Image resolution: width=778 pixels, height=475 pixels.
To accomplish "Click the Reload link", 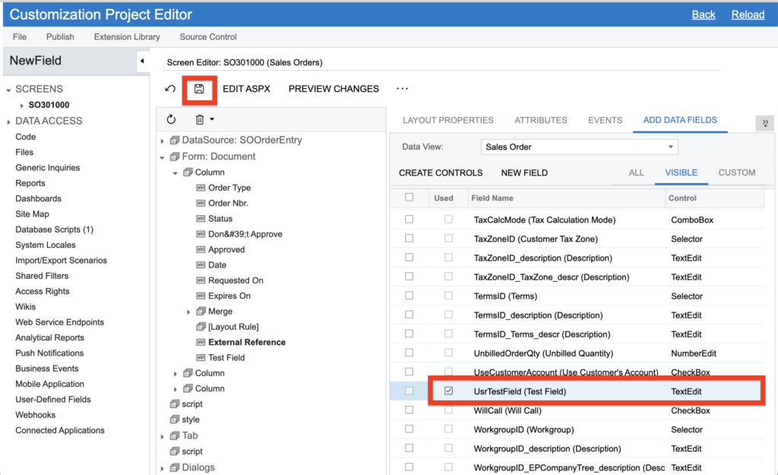I will point(748,14).
